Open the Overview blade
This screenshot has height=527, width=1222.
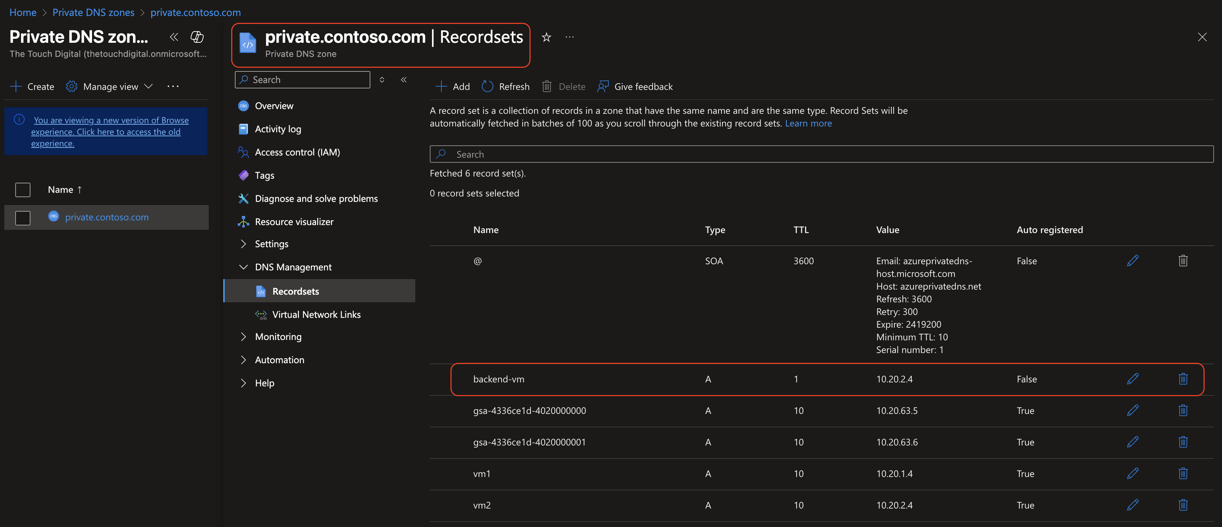pyautogui.click(x=274, y=105)
